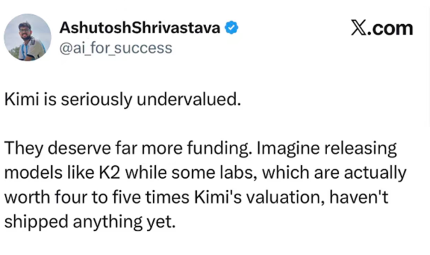This screenshot has width=430, height=255.
Task: Click the X logo glyph in X.com
Action: 359,29
